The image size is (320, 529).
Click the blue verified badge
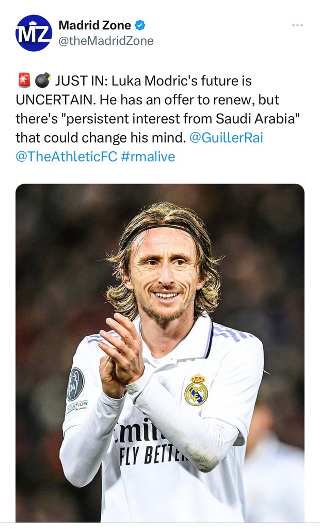140,25
